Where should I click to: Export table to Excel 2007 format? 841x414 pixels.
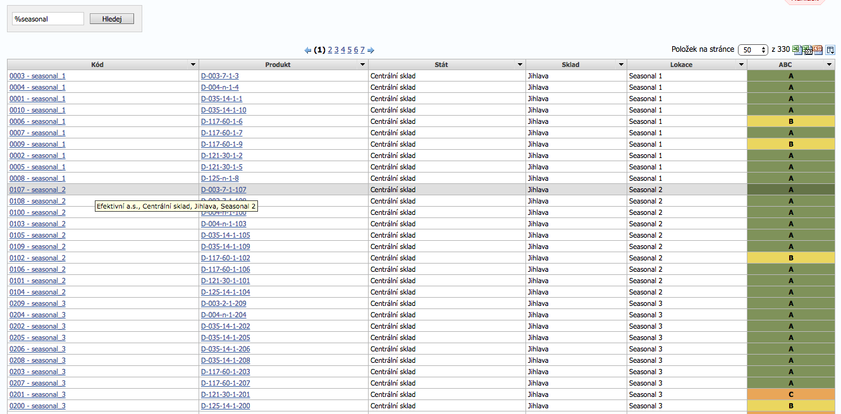click(807, 49)
